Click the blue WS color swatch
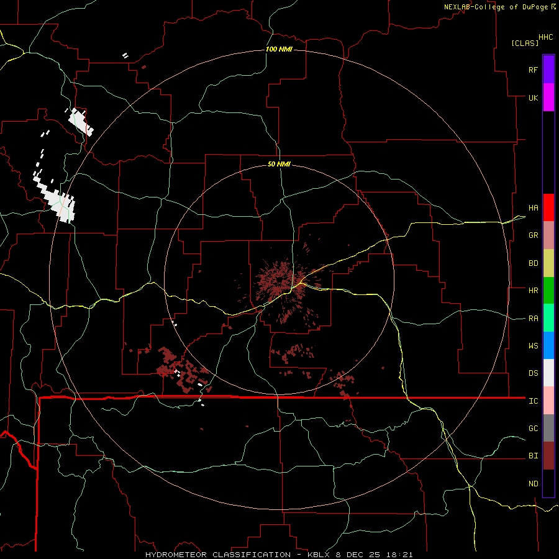Viewport: 559px width, 559px height. (548, 345)
